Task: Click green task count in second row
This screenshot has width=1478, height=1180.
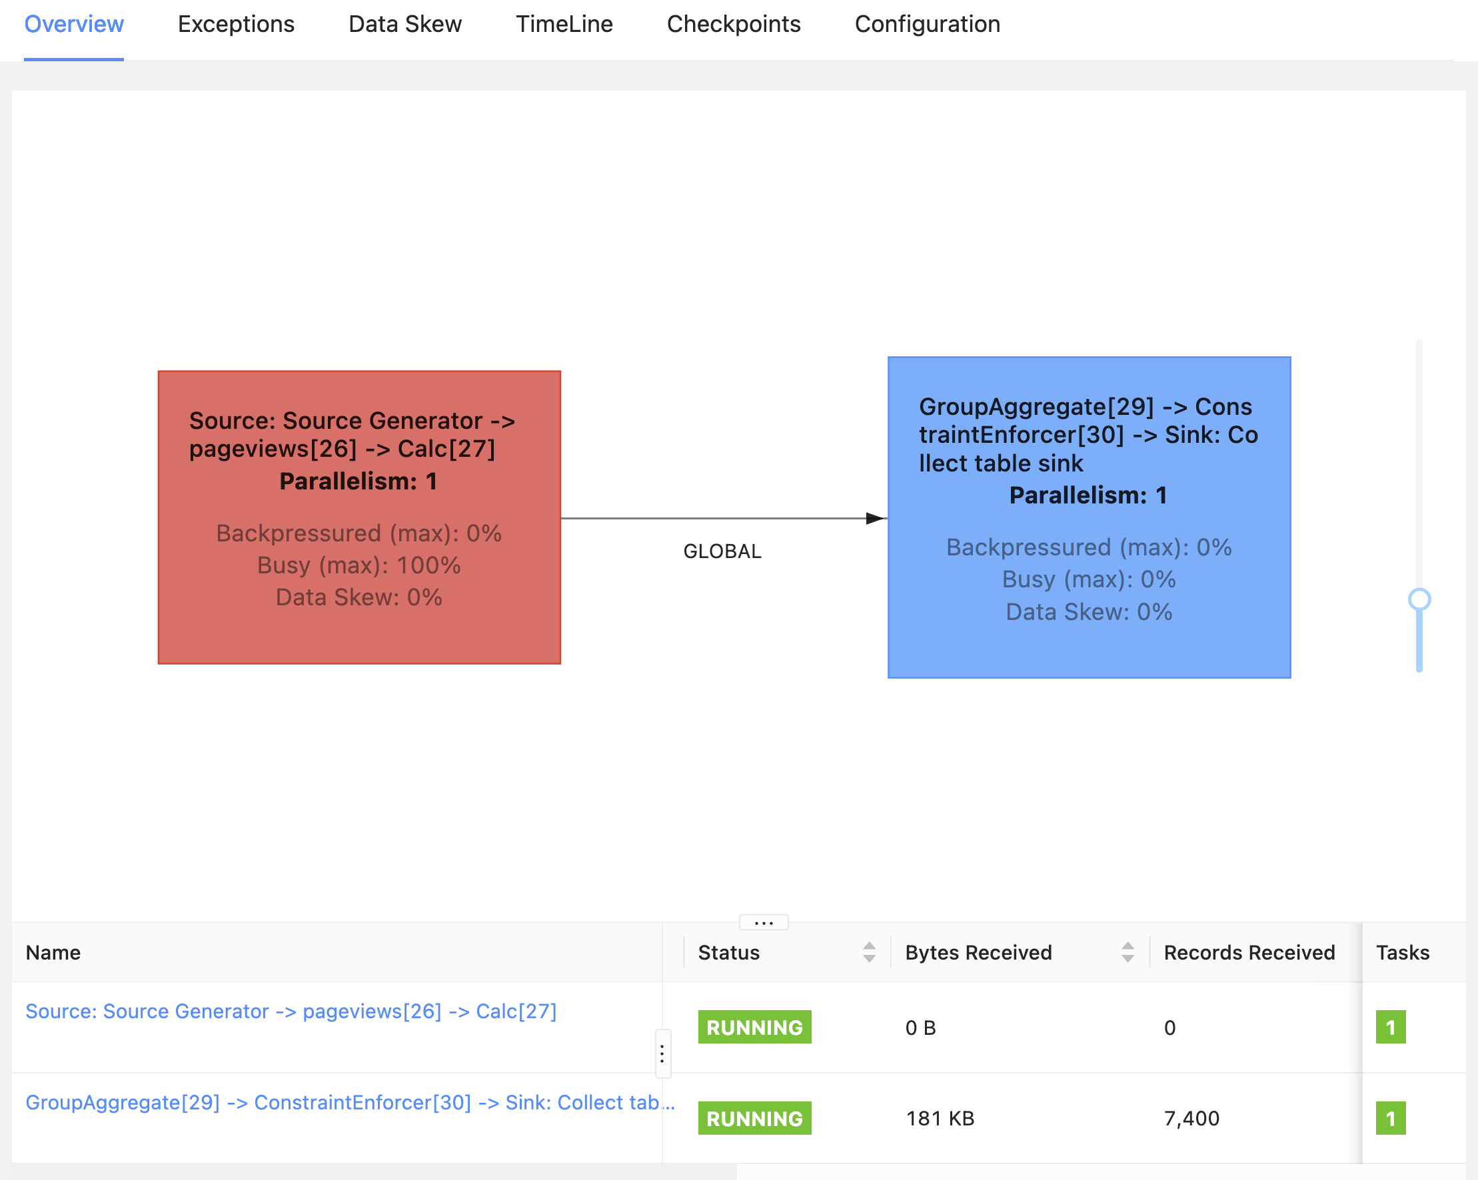Action: coord(1390,1118)
